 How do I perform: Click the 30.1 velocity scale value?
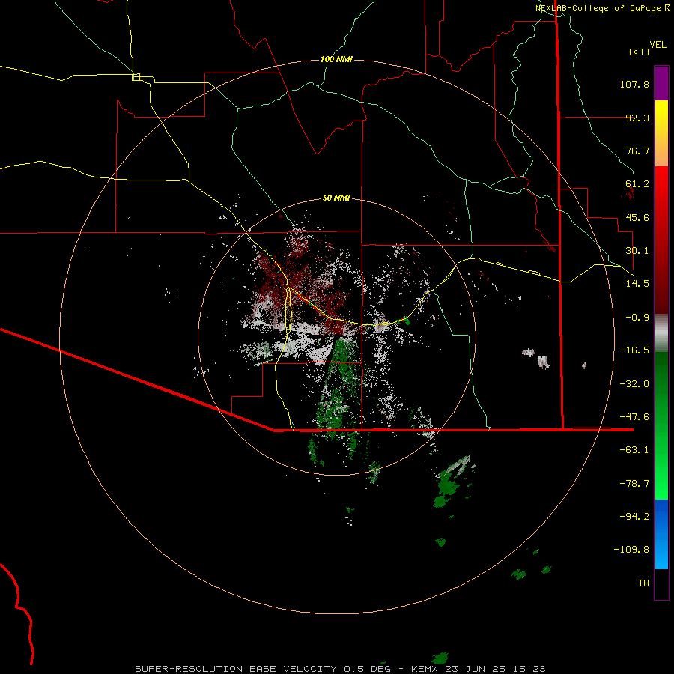[637, 251]
